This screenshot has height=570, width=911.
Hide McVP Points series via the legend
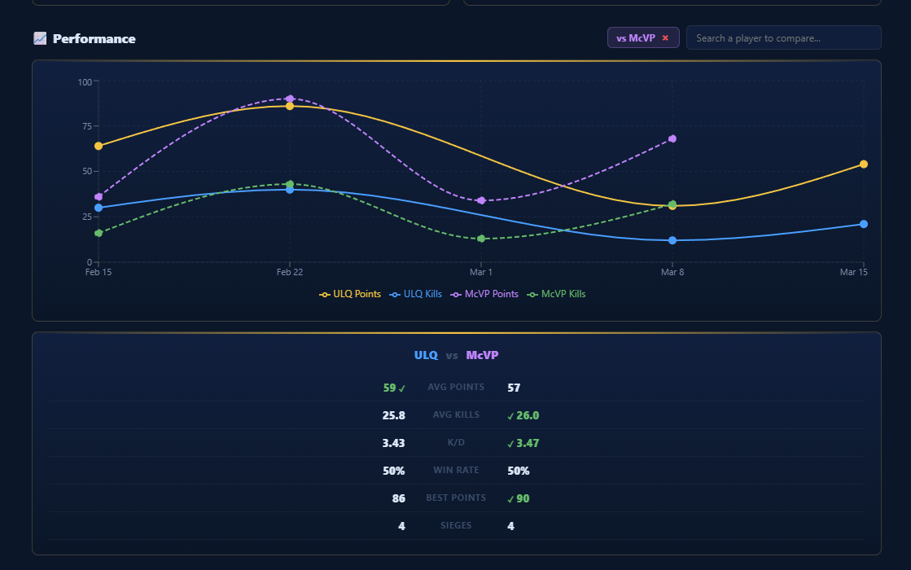pyautogui.click(x=484, y=294)
